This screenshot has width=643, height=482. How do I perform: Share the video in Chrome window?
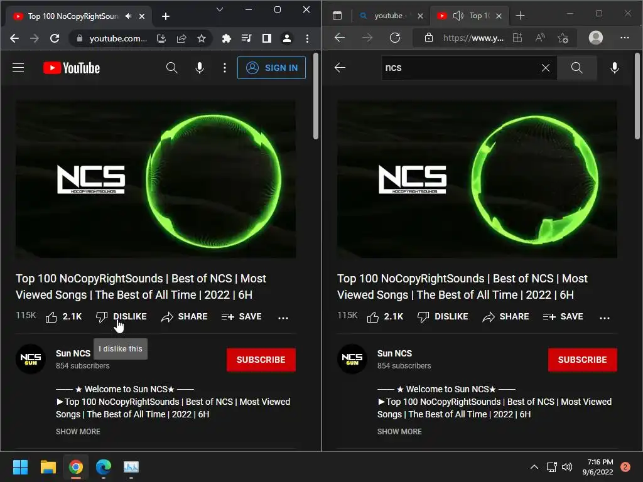click(184, 317)
